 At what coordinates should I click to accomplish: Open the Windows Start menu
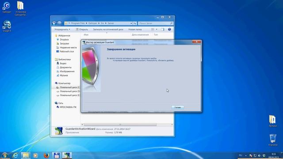[x=4, y=155]
